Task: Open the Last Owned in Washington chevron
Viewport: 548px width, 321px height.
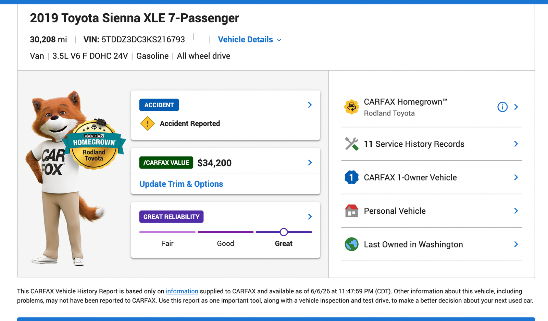Action: point(516,244)
